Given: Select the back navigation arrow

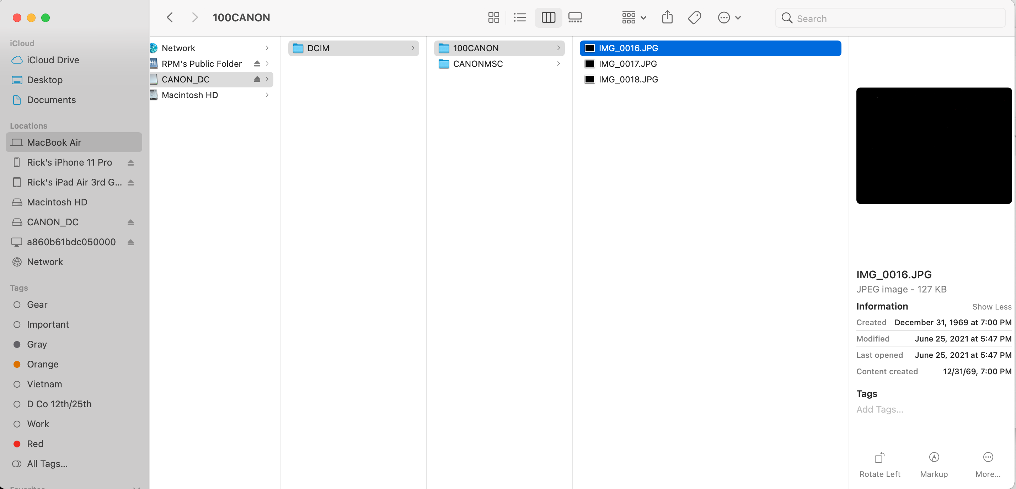Looking at the screenshot, I should [x=170, y=17].
